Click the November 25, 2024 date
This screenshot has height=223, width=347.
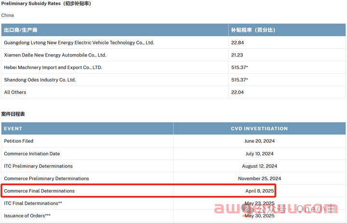259,179
